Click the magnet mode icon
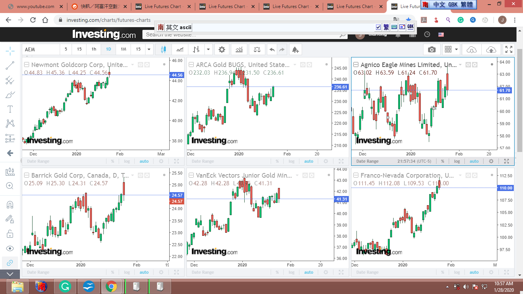Viewport: 523px width, 294px height. tap(10, 204)
